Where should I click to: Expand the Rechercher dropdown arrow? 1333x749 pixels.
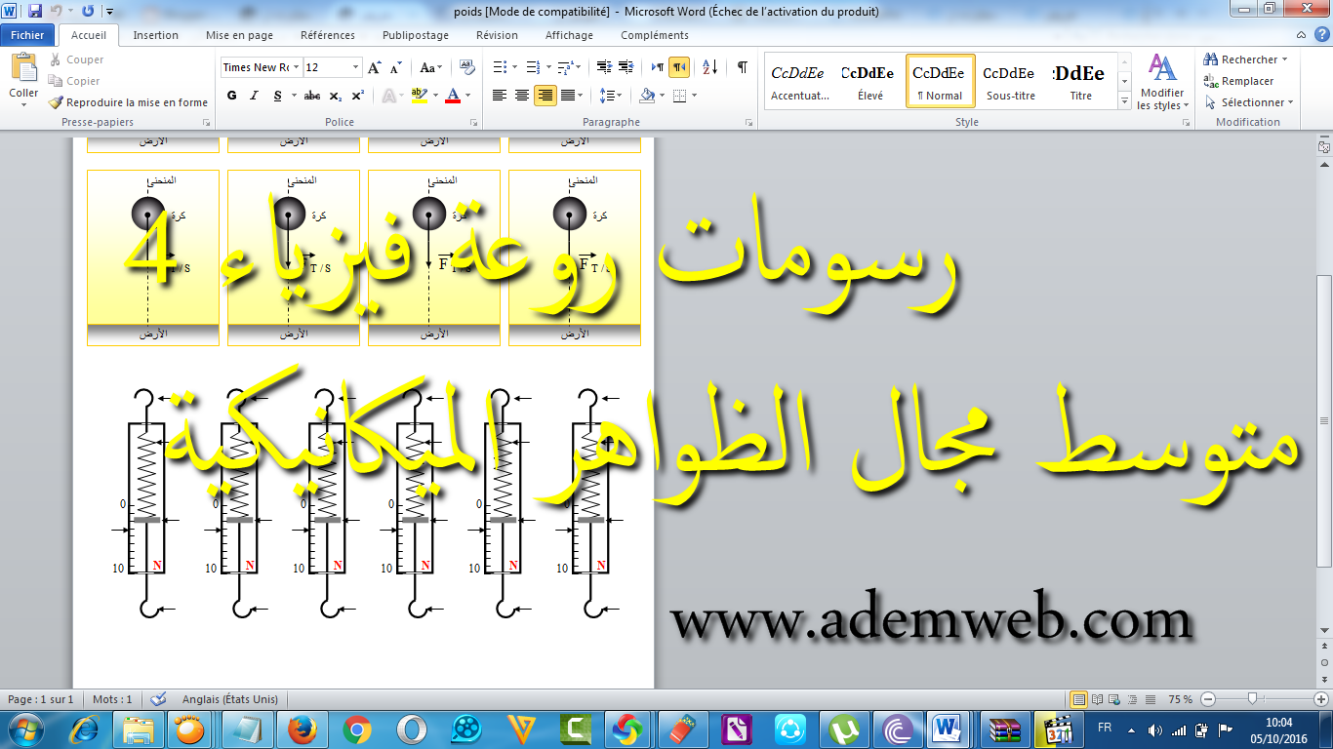pyautogui.click(x=1284, y=59)
